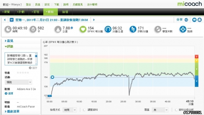The width and height of the screenshot is (204, 115).
Task: Click the 反饋意見 feedback link
Action: 78,4
